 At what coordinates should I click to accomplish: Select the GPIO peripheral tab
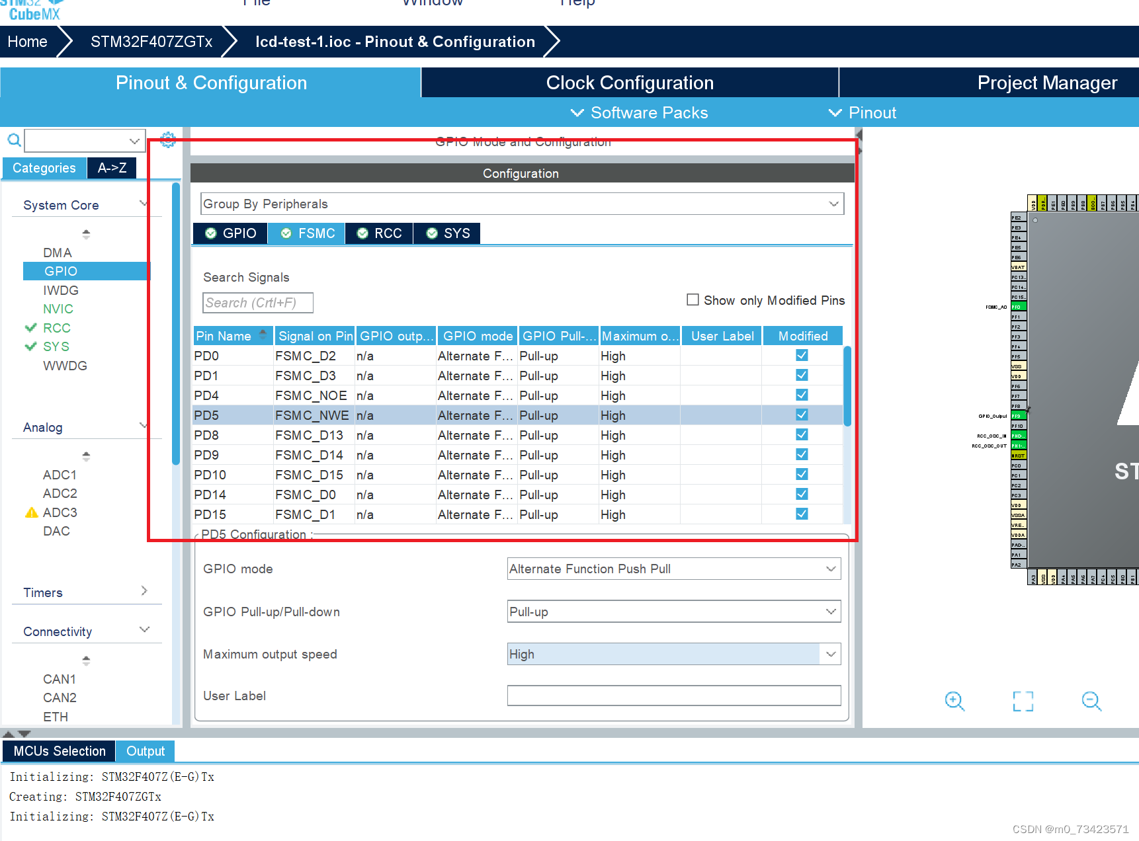click(x=230, y=233)
